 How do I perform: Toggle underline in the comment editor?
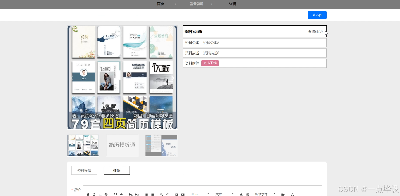tap(100, 194)
